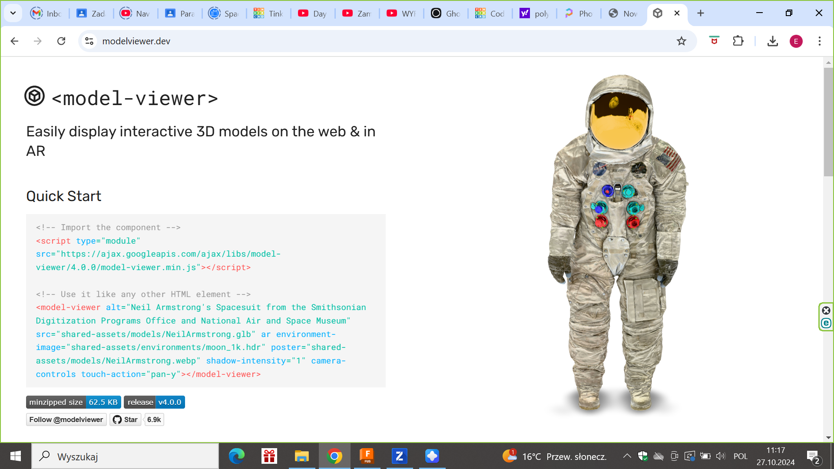Open clock and date 11:17 calendar
This screenshot has height=469, width=834.
click(776, 456)
